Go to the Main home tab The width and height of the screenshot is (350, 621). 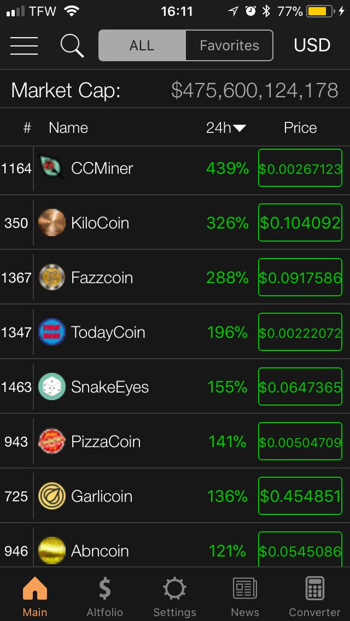[35, 596]
